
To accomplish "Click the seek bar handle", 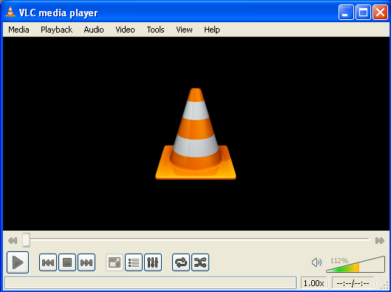I will 26,240.
